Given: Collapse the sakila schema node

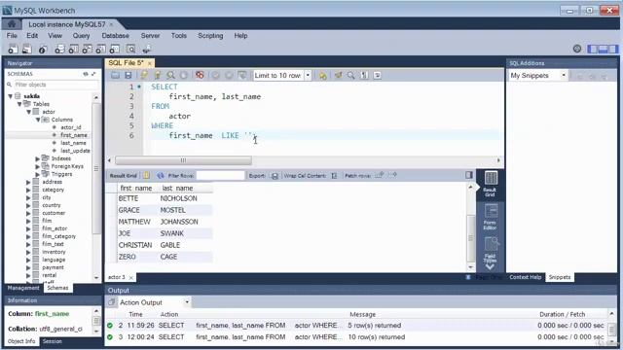Looking at the screenshot, I should click(11, 96).
